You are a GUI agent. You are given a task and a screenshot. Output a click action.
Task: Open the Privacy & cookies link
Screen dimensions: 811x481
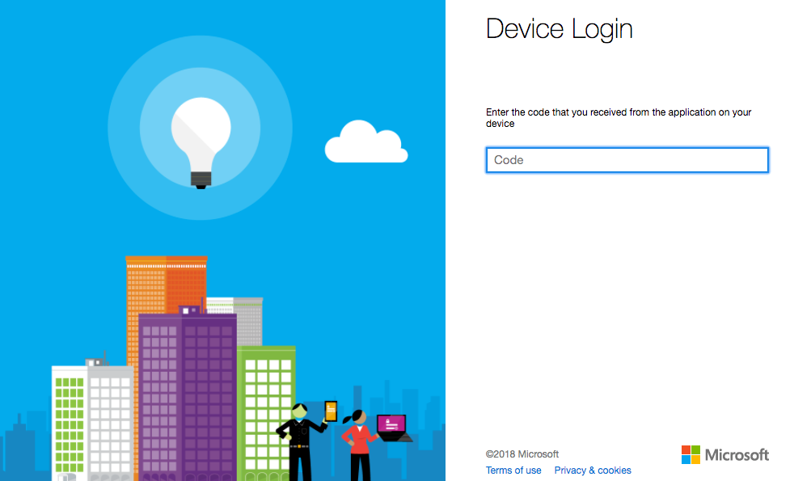[592, 470]
